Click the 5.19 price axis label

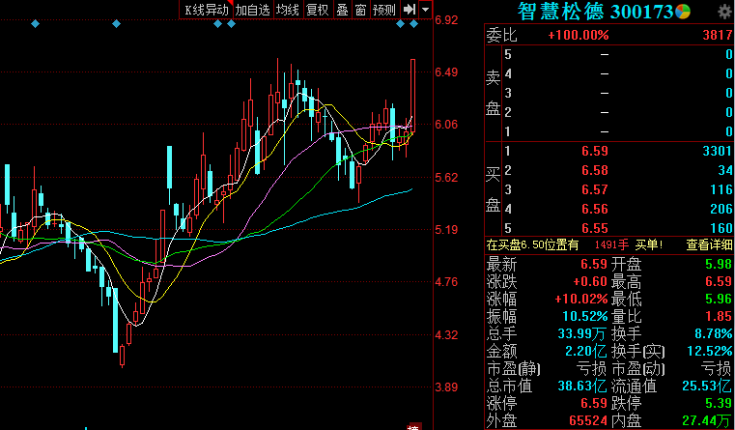(x=446, y=230)
